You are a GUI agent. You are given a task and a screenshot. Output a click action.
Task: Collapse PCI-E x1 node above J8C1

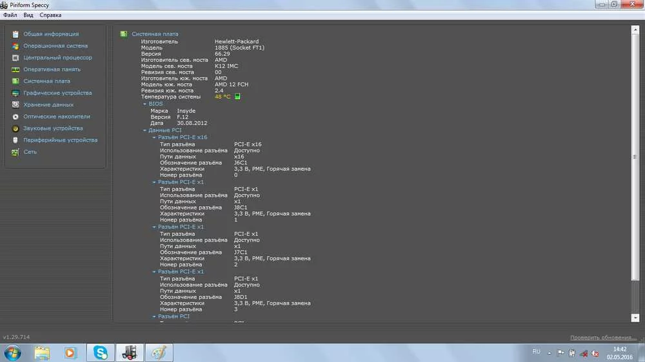coord(154,182)
